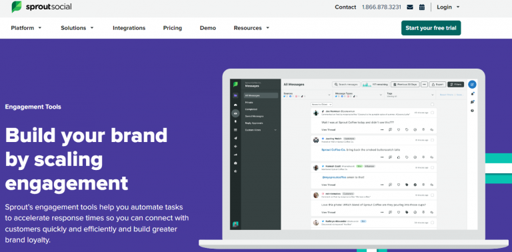Click the Search messages field
The image size is (512, 252).
coord(346,85)
